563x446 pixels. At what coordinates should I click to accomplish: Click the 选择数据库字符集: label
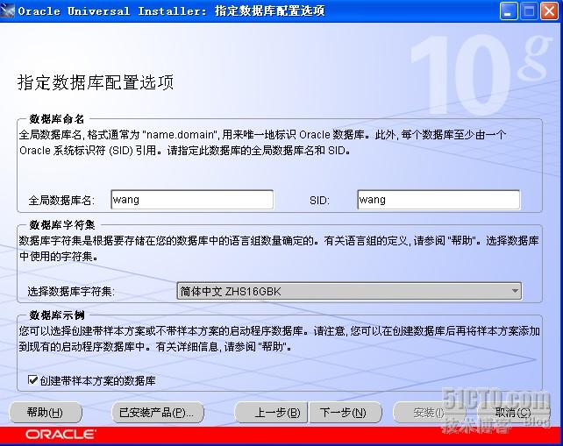click(x=71, y=292)
